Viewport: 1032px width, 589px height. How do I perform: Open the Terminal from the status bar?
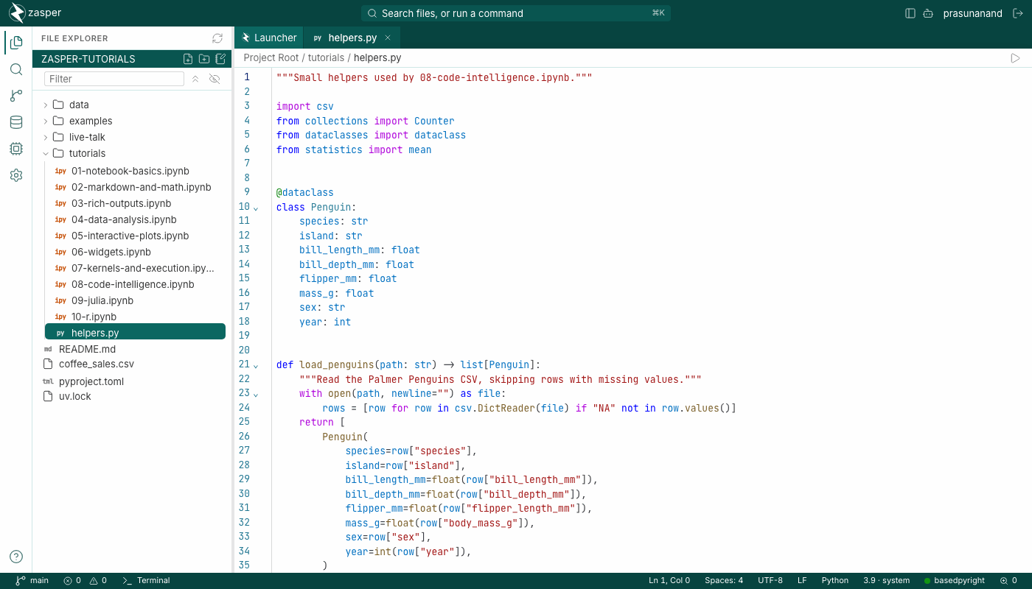(x=146, y=580)
